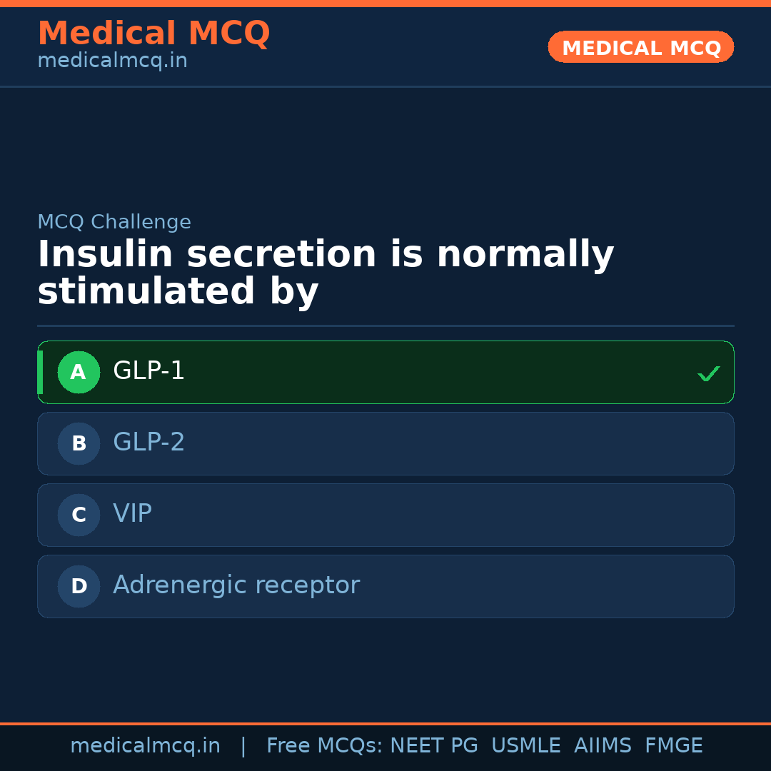Click FMGE in the footer

(673, 746)
